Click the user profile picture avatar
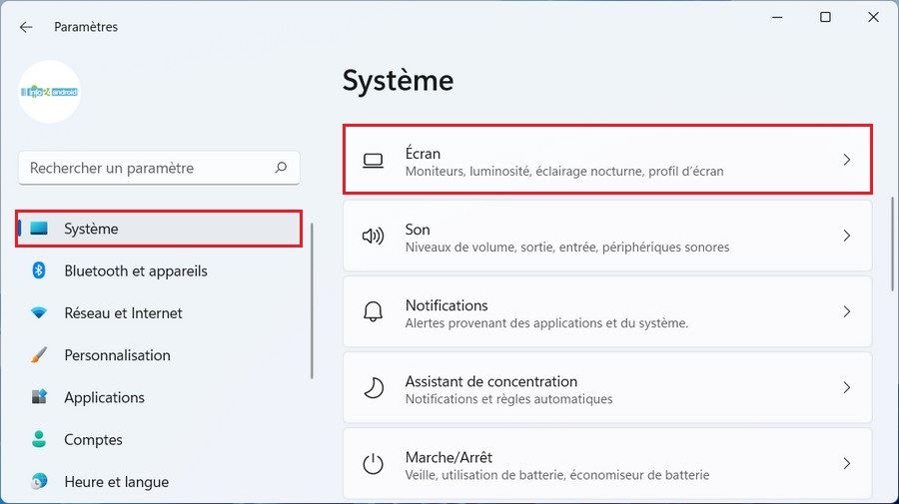 pyautogui.click(x=50, y=92)
